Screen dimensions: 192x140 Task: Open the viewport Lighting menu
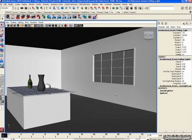tap(20, 22)
